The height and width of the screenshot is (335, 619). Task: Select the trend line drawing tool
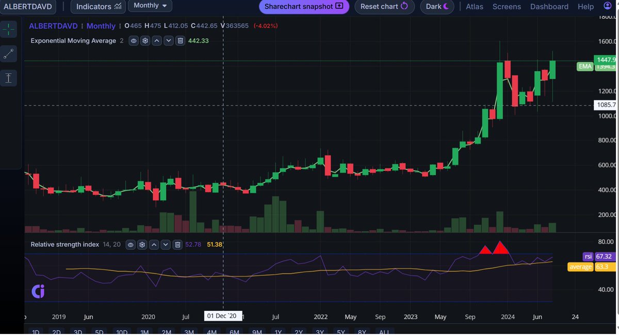tap(8, 54)
